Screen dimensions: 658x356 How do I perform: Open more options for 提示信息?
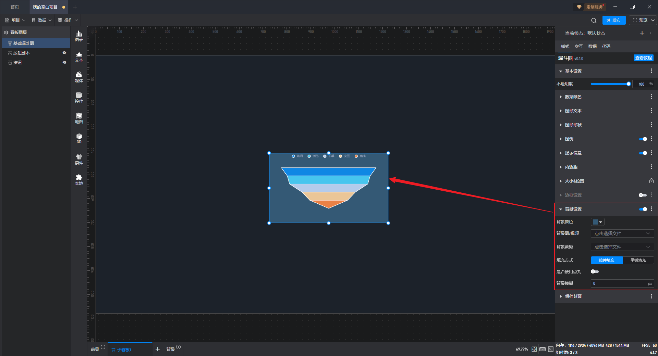pyautogui.click(x=651, y=153)
